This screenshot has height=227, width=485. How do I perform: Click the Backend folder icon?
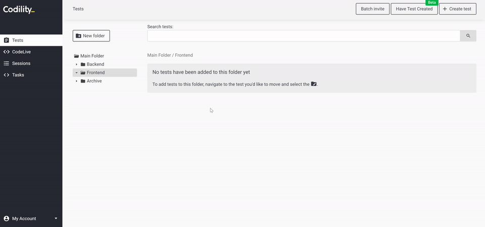coord(83,64)
